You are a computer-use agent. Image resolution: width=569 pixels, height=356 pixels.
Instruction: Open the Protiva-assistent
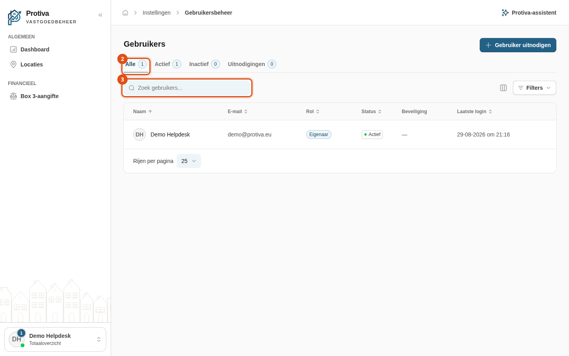pyautogui.click(x=529, y=13)
